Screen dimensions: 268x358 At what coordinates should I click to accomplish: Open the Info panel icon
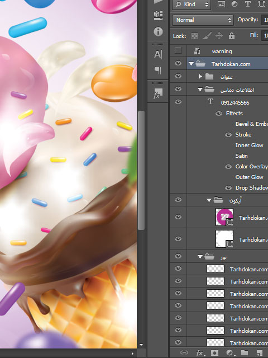point(158,31)
